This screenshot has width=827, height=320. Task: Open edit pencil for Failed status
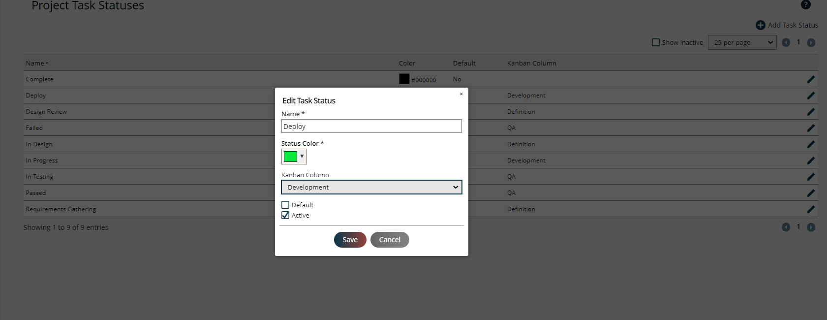click(x=811, y=128)
